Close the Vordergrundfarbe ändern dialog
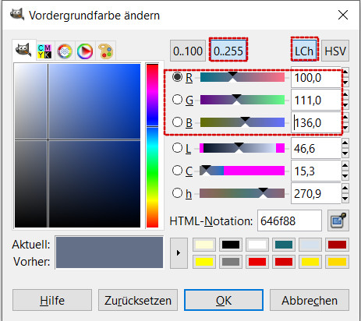361x321 pixels. point(343,15)
